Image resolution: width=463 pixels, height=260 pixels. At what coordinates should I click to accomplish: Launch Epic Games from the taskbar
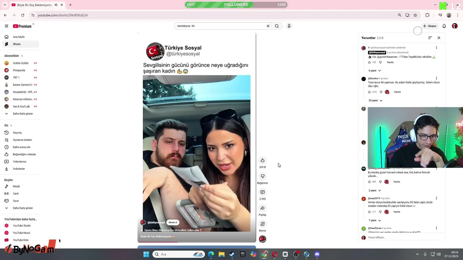[x=243, y=254]
